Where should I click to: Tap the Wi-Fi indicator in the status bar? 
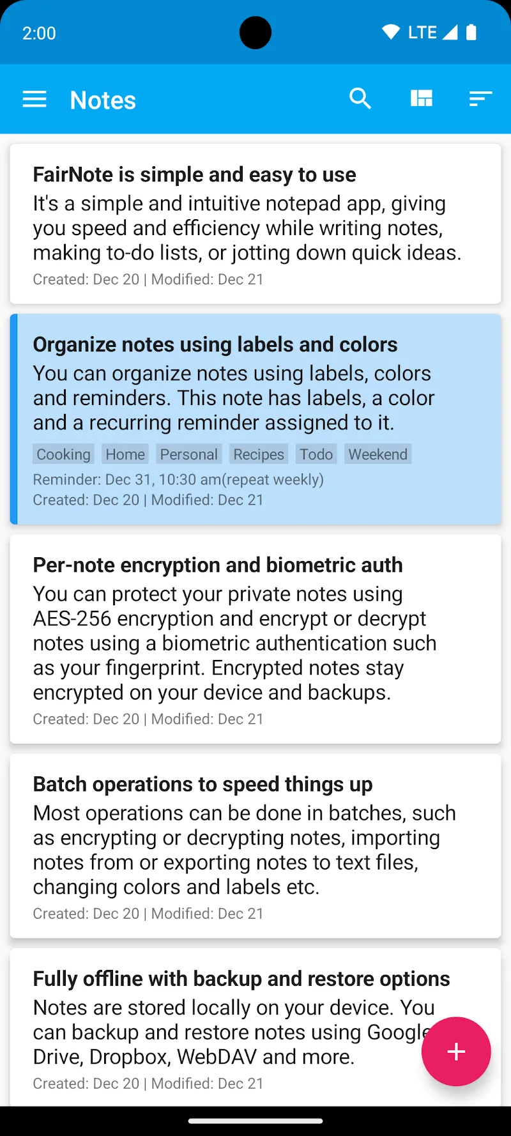(x=390, y=31)
